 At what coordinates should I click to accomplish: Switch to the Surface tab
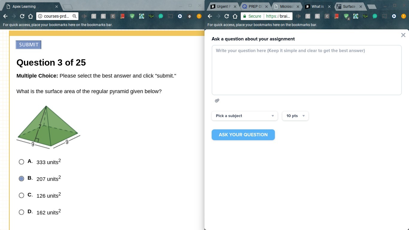point(349,7)
